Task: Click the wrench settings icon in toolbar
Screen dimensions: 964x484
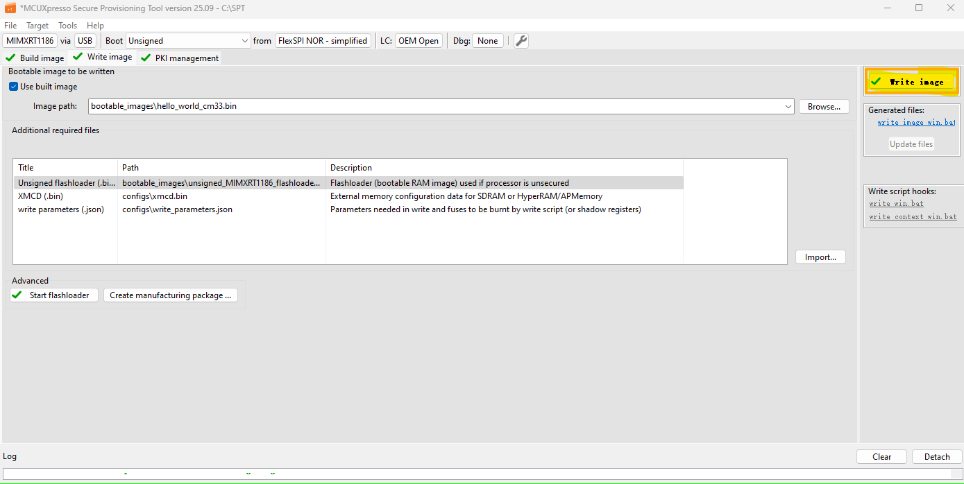Action: 521,41
